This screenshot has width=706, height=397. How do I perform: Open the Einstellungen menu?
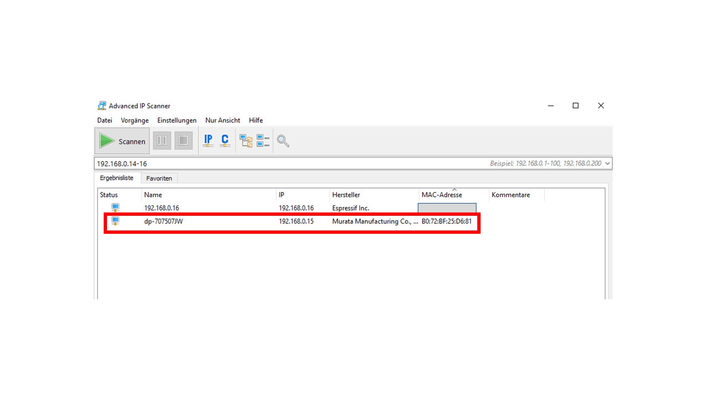177,120
